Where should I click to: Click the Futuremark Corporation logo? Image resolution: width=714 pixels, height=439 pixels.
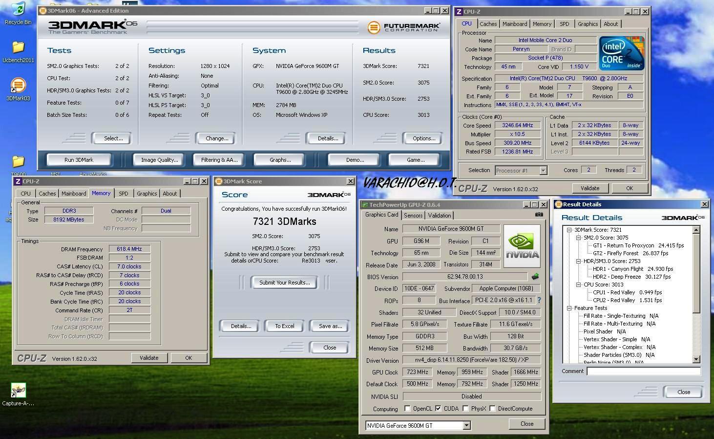pos(403,27)
